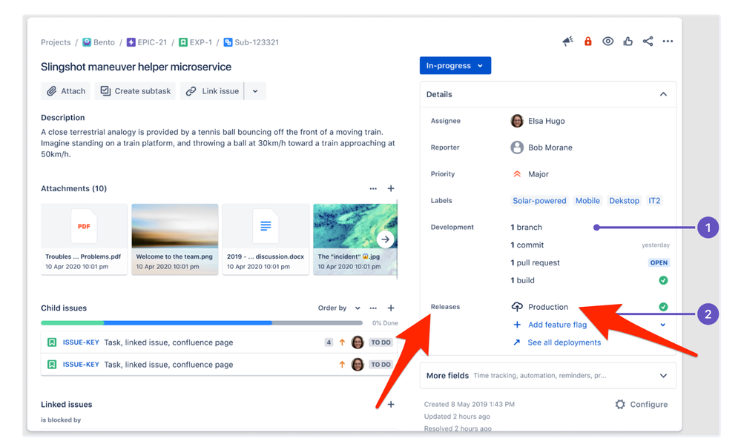
Task: Click the assignee Elsa Hugo
Action: click(538, 121)
